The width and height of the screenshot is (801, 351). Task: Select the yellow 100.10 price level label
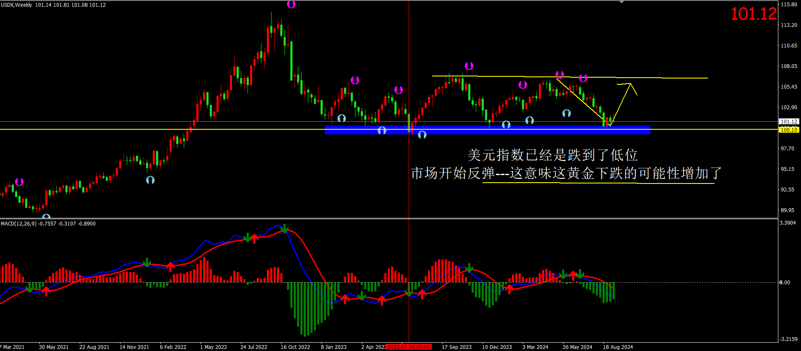pyautogui.click(x=789, y=130)
